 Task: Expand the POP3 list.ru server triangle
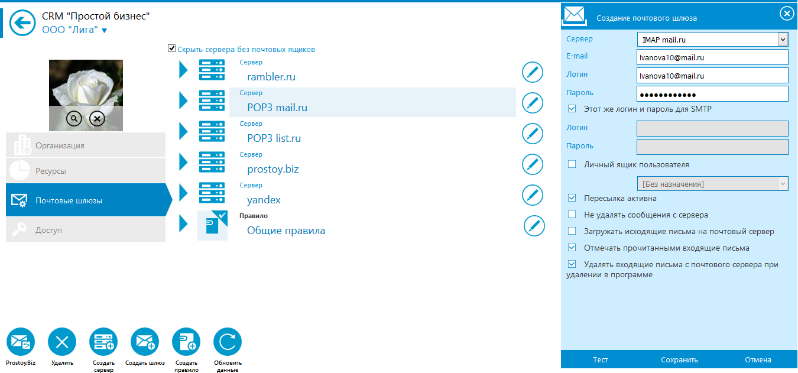[x=183, y=132]
